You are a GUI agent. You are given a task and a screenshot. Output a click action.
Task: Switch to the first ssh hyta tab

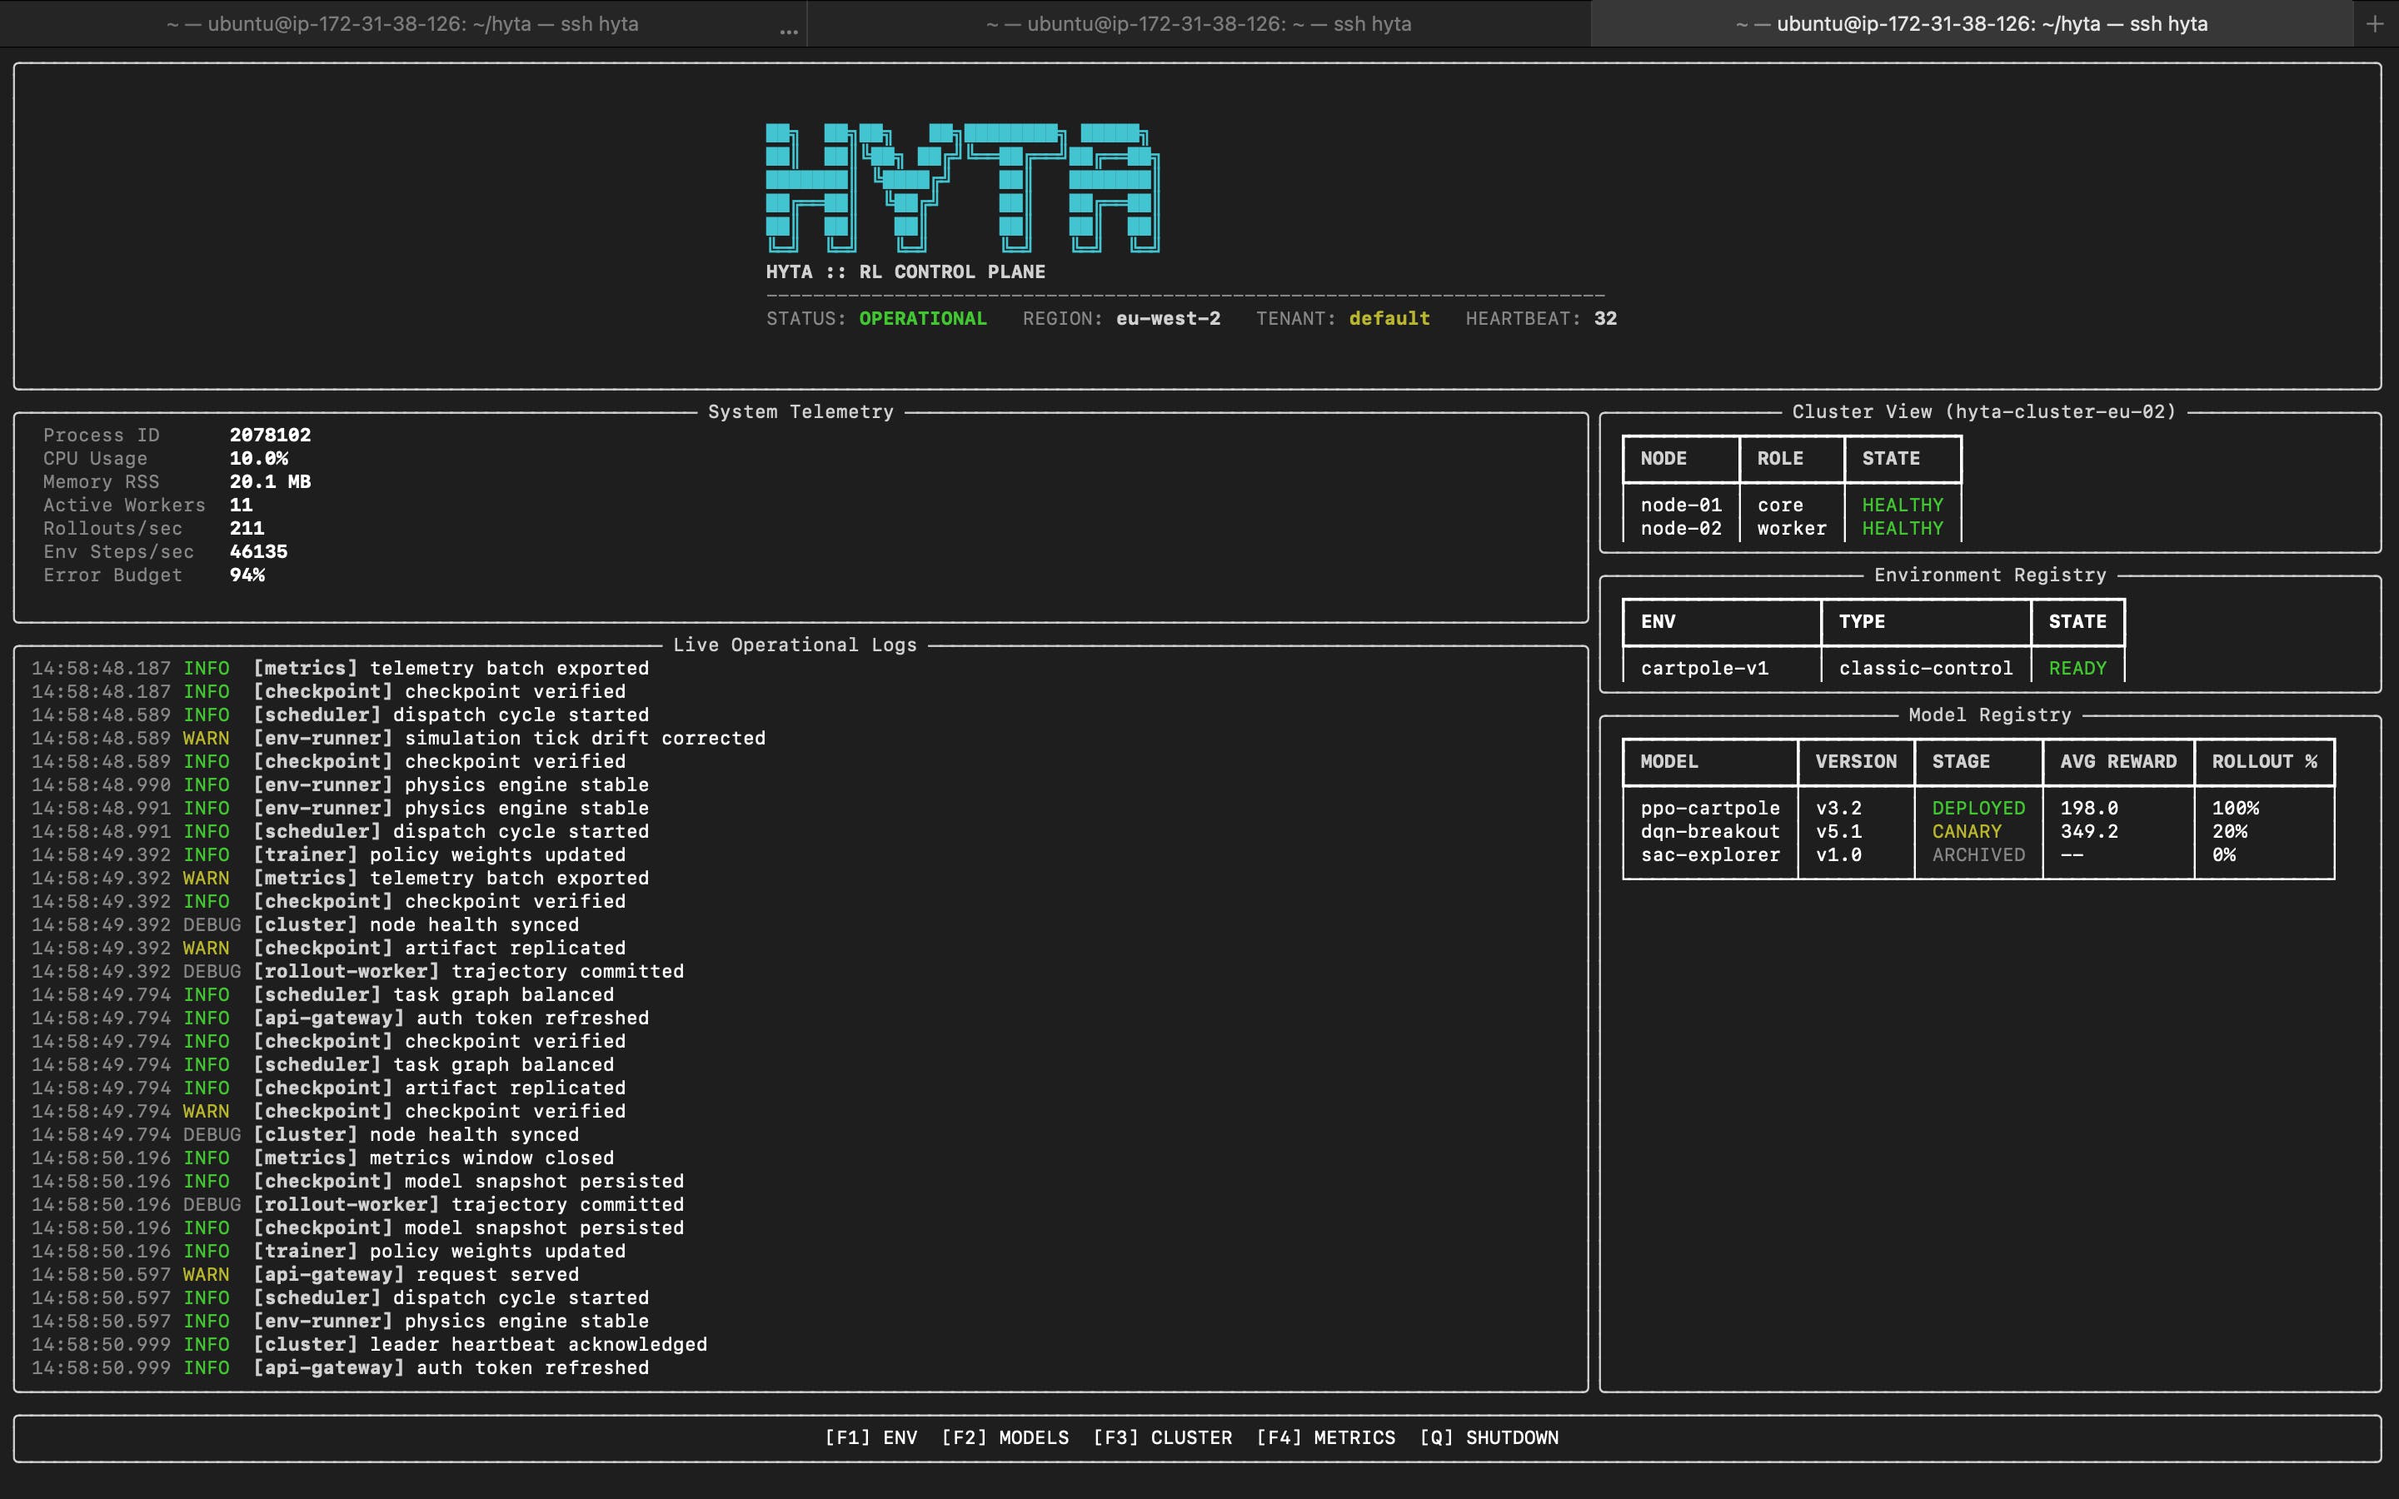[x=402, y=24]
